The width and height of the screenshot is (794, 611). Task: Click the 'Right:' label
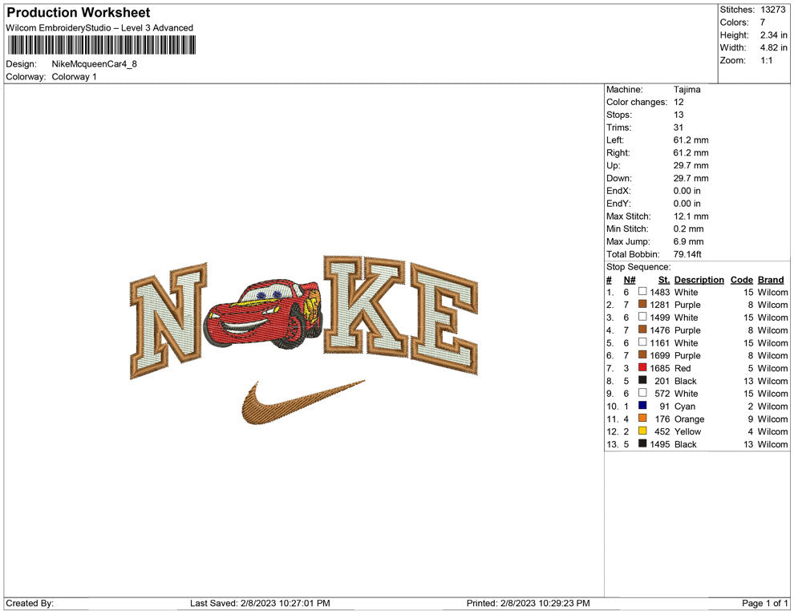[618, 152]
